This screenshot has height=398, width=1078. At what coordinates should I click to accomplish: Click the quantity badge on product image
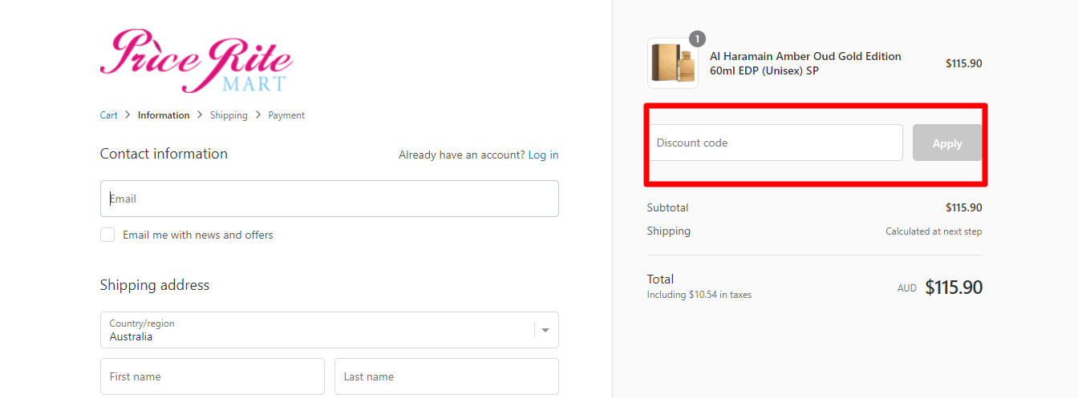[x=698, y=38]
